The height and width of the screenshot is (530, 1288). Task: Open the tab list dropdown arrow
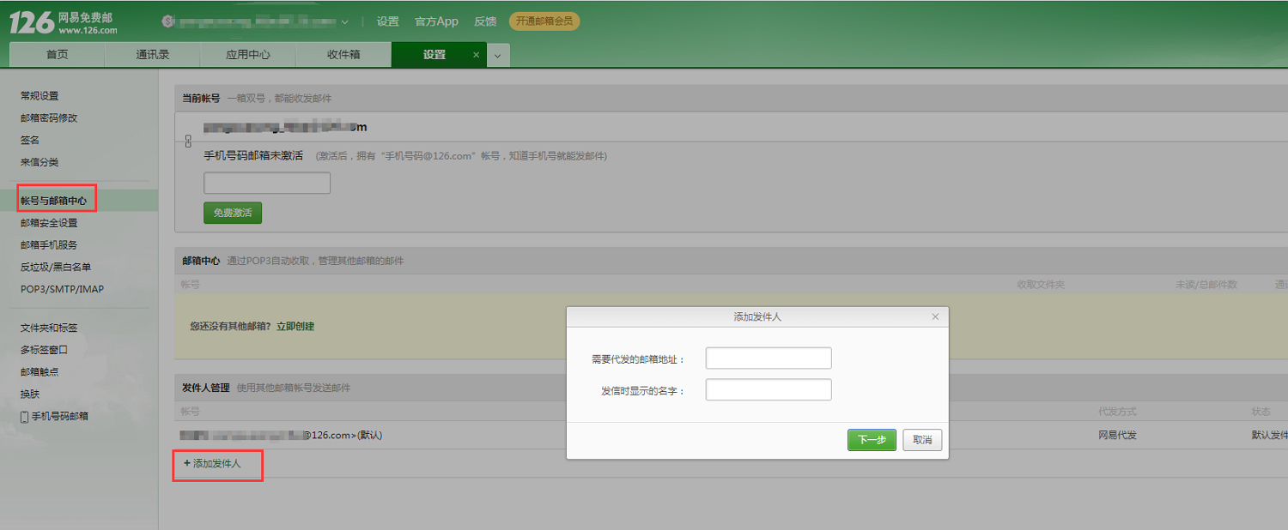coord(499,56)
